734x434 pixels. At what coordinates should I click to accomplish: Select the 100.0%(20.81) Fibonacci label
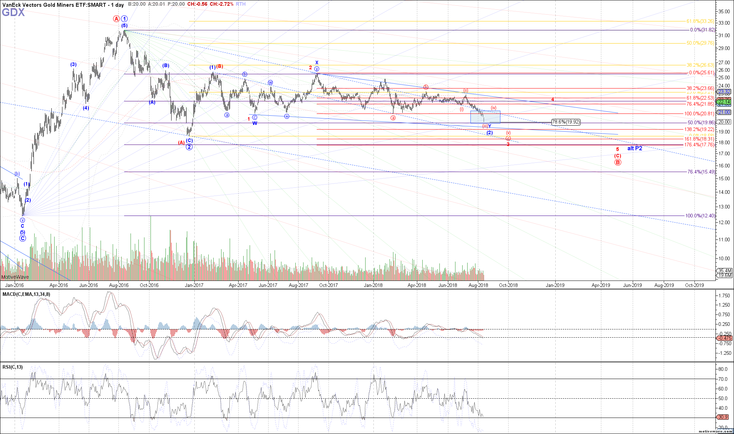coord(700,113)
